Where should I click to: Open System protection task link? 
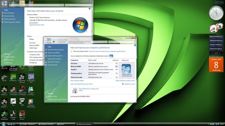pyautogui.click(x=10, y=19)
